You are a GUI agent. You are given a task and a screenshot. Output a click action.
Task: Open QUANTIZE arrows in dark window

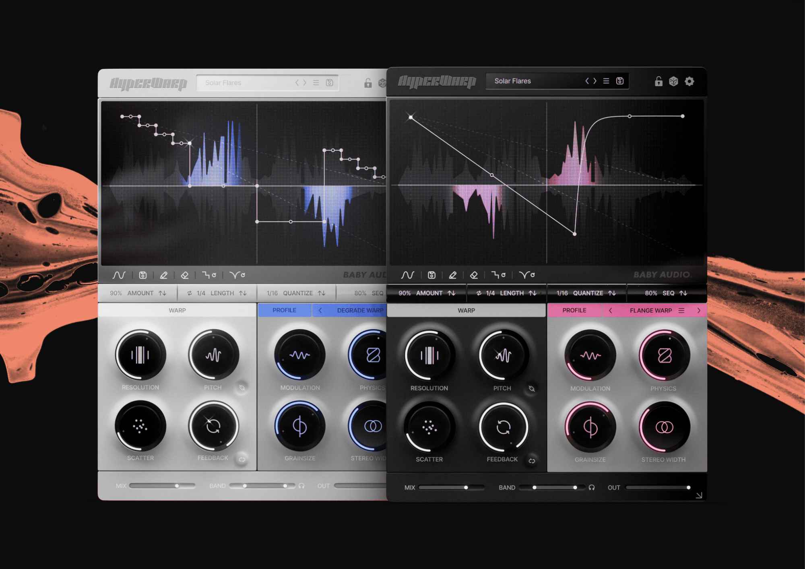click(x=612, y=293)
